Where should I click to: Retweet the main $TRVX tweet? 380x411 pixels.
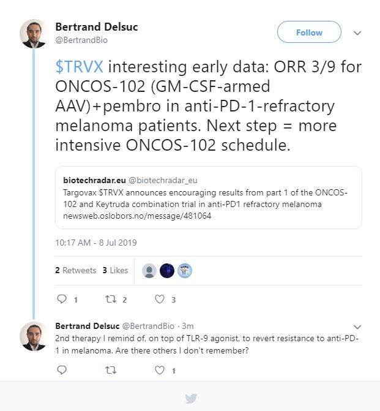111,299
